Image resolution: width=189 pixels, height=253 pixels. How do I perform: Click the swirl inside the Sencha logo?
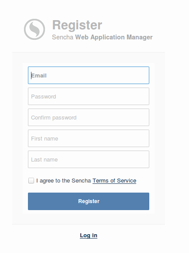click(x=35, y=29)
